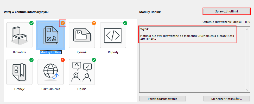Open Menedżer Hotlinków dialog

click(226, 99)
